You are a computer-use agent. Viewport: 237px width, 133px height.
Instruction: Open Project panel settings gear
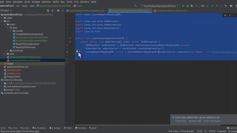pos(58,11)
